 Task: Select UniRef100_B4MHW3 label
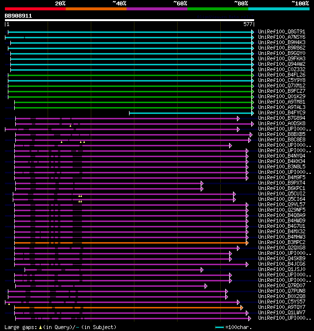coord(282,237)
